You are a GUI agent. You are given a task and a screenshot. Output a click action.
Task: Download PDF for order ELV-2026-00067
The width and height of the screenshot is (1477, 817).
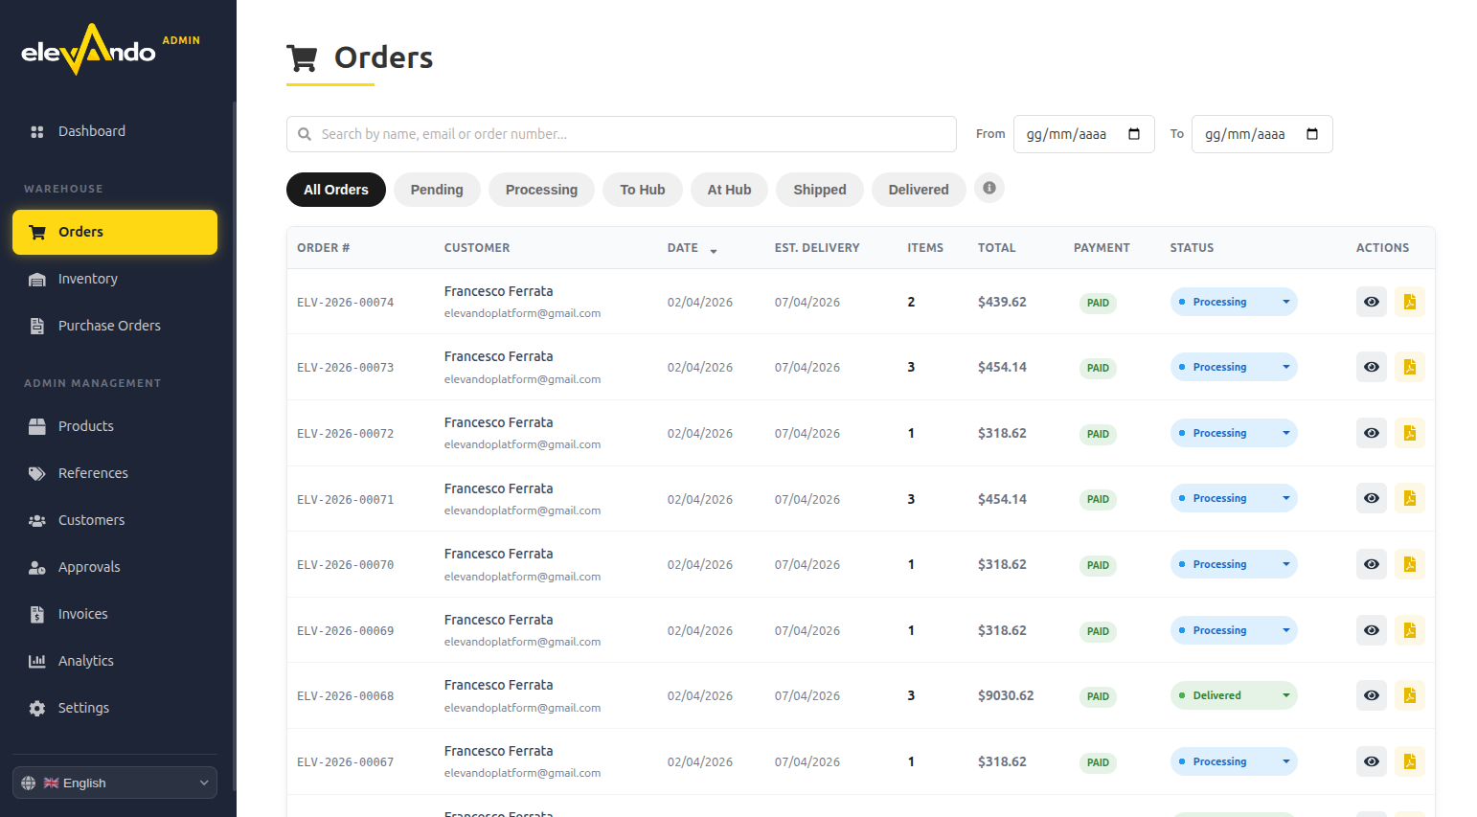(1410, 761)
